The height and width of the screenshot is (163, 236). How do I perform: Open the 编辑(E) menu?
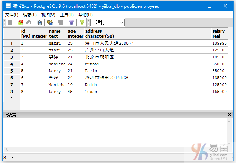click(x=30, y=15)
